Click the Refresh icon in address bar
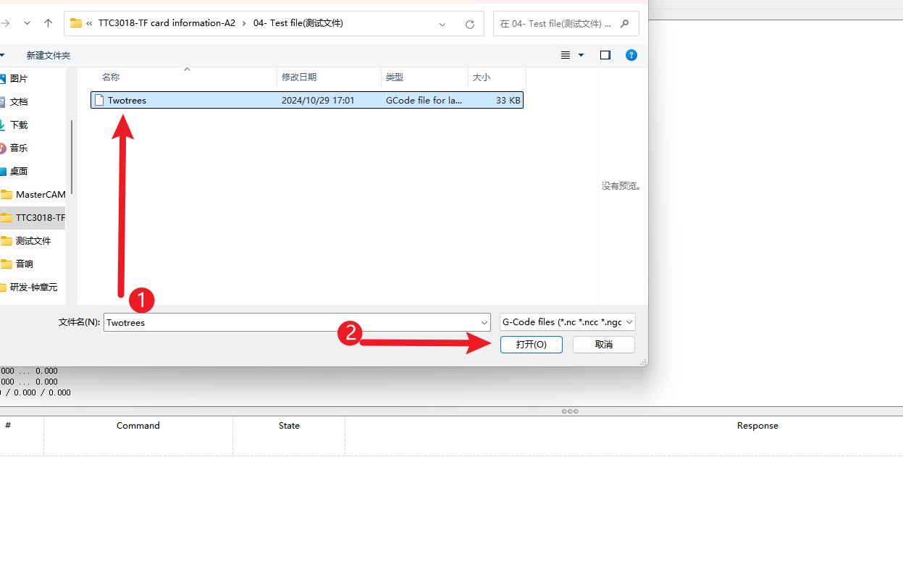 coord(469,24)
